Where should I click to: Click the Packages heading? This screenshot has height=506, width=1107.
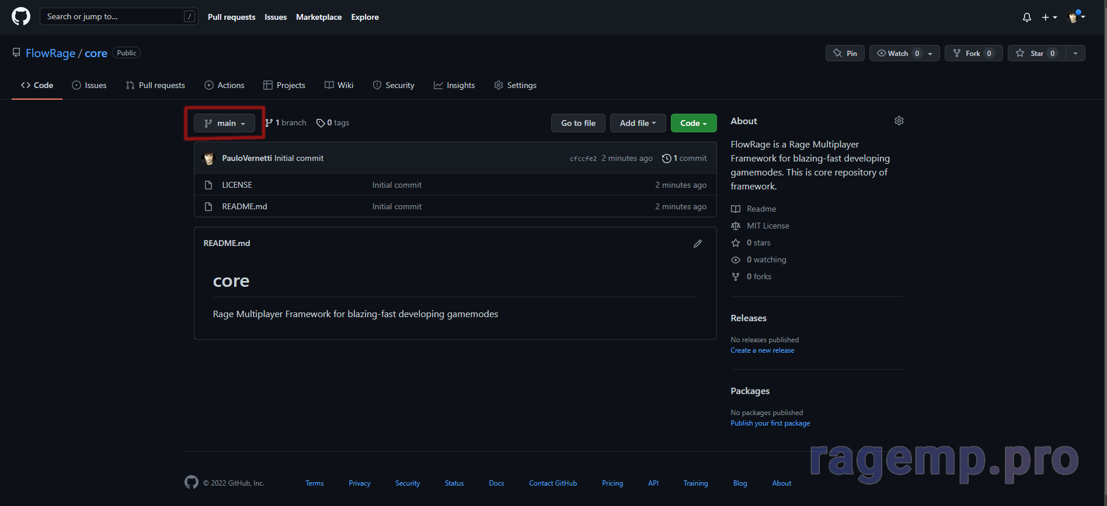[x=750, y=391]
